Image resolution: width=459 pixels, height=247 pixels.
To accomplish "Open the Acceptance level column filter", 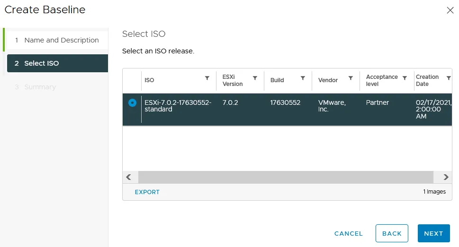I will [x=405, y=78].
